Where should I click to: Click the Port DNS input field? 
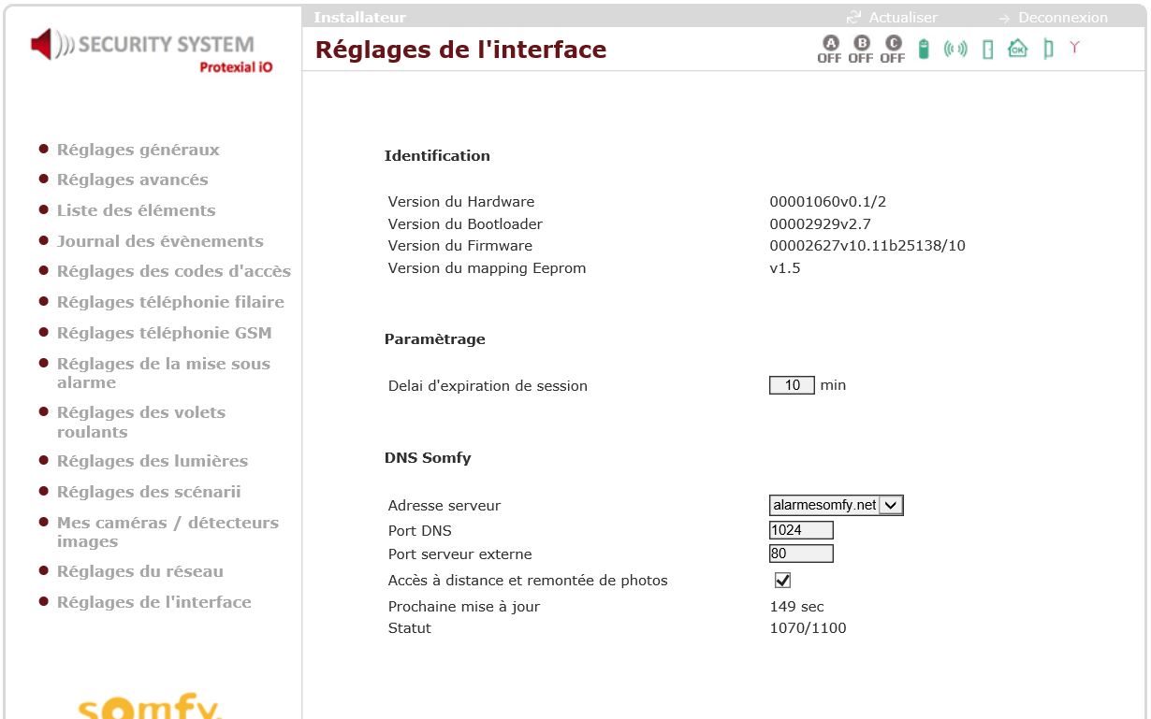tap(801, 530)
